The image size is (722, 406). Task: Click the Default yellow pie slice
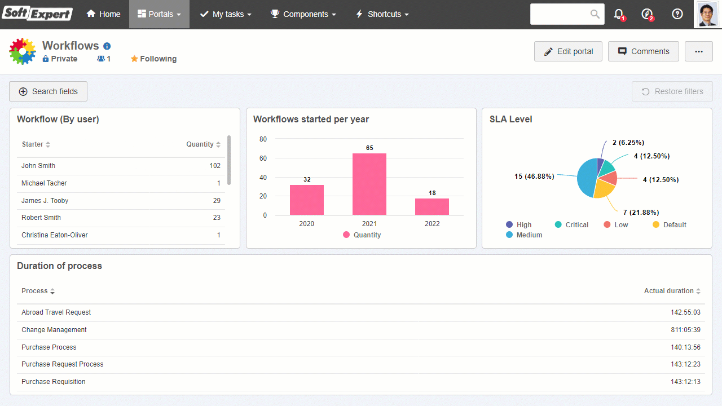pos(602,189)
